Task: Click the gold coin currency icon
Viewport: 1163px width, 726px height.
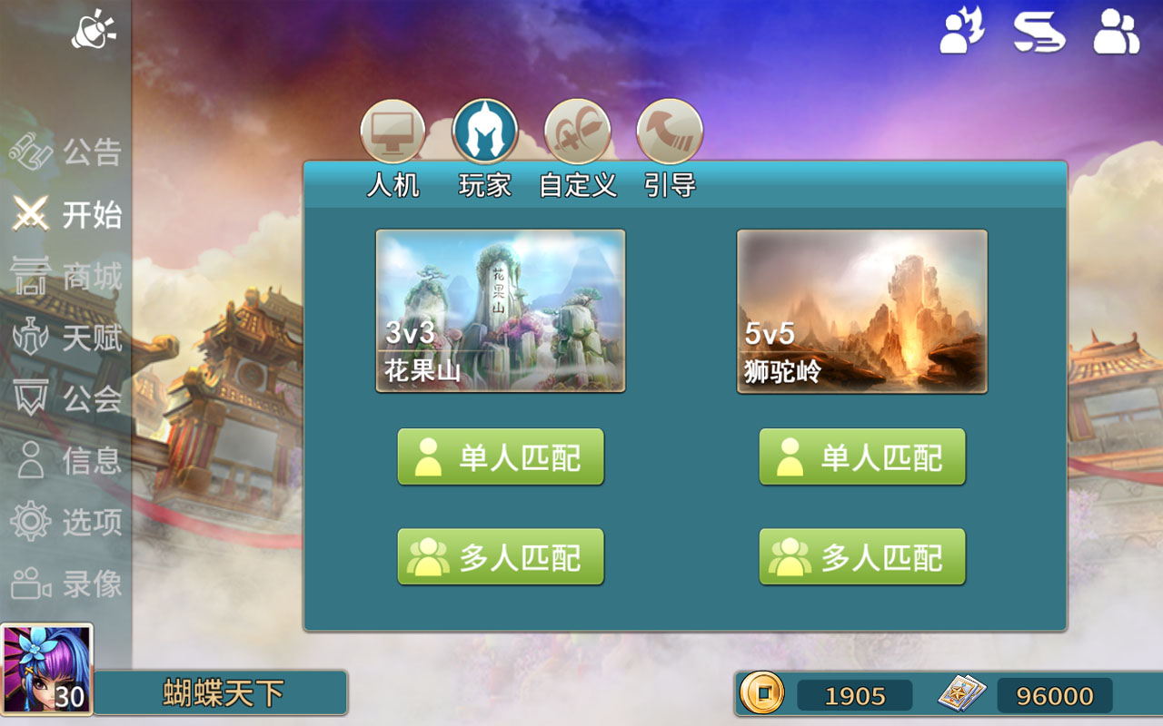Action: point(761,694)
